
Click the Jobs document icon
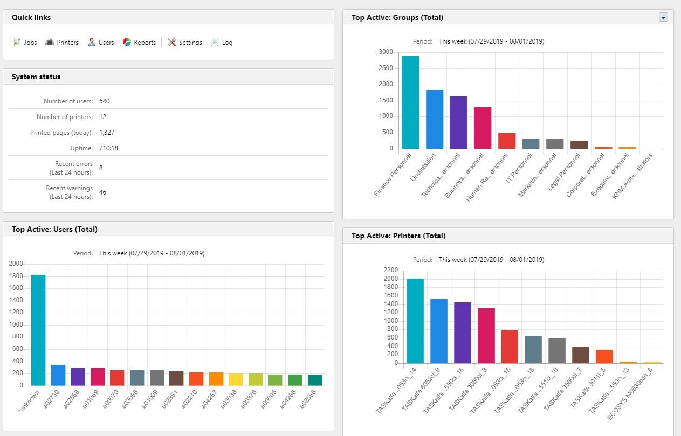point(17,42)
